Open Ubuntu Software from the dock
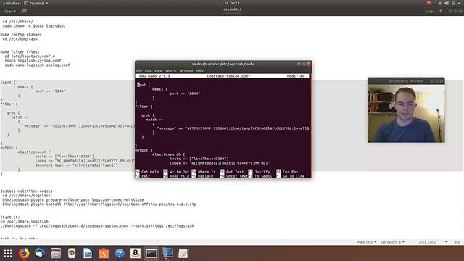 (104, 253)
